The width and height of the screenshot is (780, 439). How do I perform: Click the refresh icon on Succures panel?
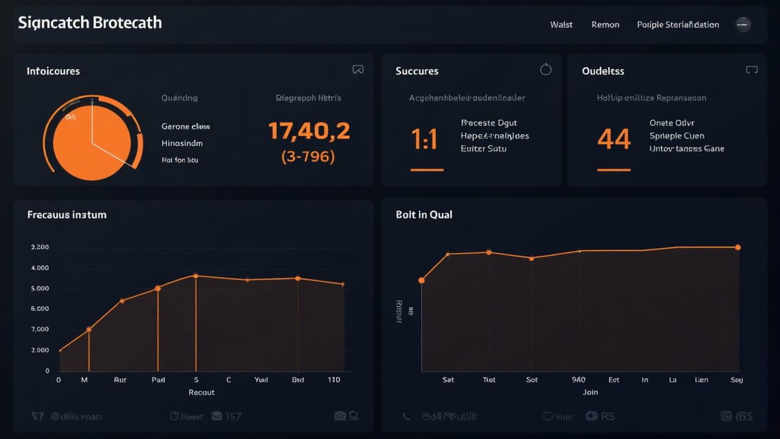545,70
